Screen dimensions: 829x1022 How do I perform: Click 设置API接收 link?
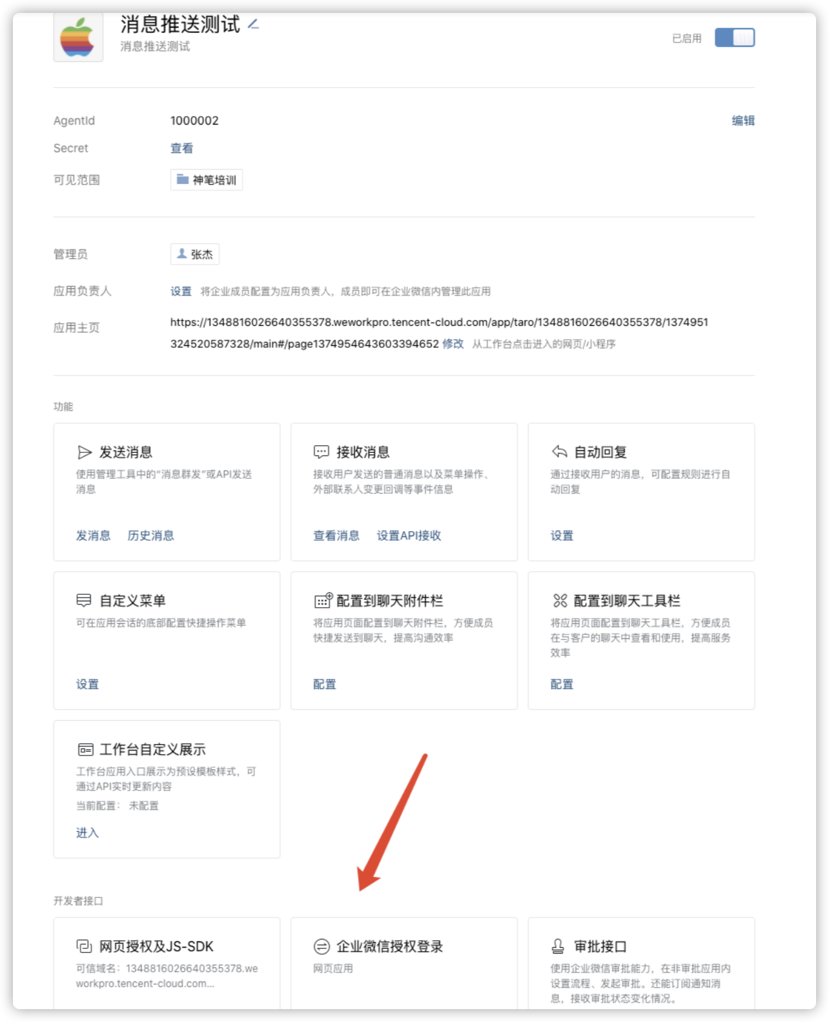pyautogui.click(x=409, y=536)
